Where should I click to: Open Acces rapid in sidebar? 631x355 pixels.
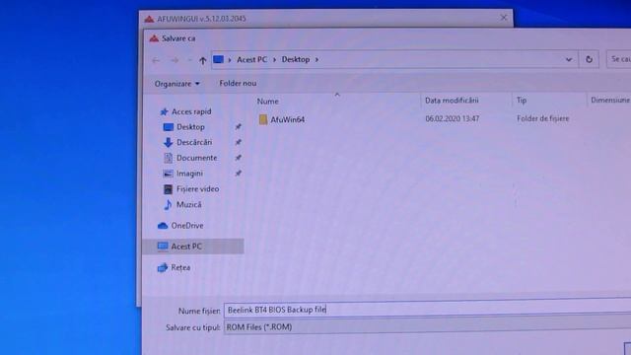[x=191, y=111]
